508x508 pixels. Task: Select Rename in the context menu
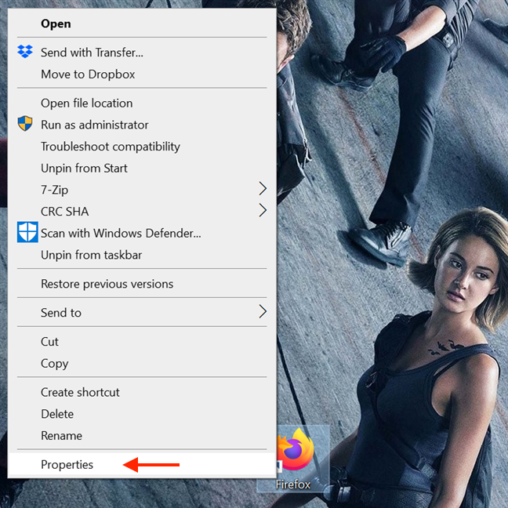pyautogui.click(x=142, y=436)
